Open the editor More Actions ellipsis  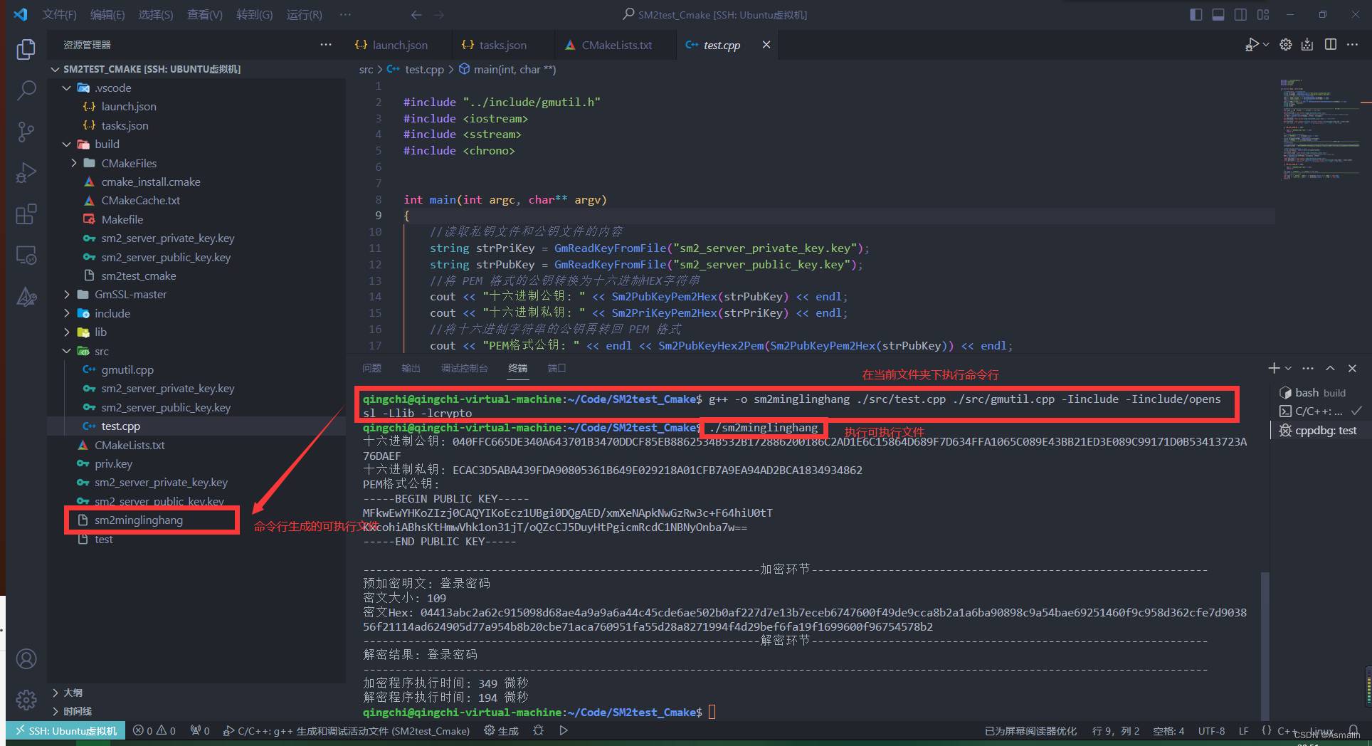(x=1353, y=45)
